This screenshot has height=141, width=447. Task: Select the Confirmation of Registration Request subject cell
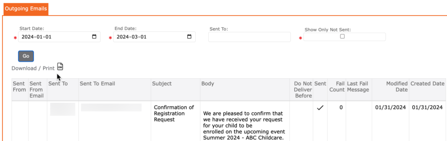(174, 113)
